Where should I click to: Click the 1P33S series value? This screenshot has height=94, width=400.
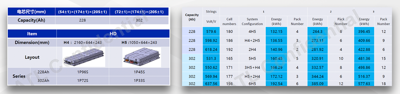(139, 80)
